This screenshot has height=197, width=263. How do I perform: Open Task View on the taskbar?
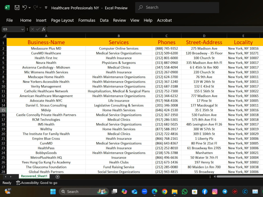114,191
